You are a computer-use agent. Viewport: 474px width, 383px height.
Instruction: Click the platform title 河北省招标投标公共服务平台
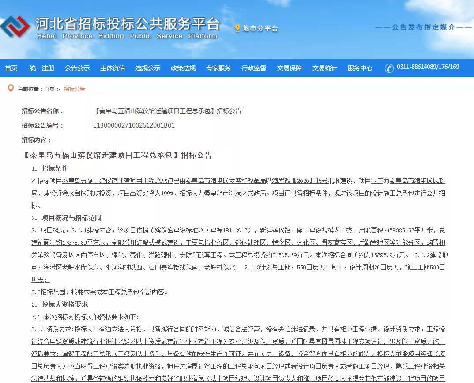[128, 24]
